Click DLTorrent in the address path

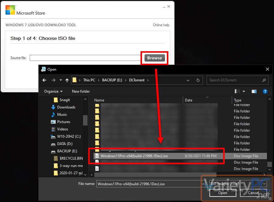tap(137, 80)
